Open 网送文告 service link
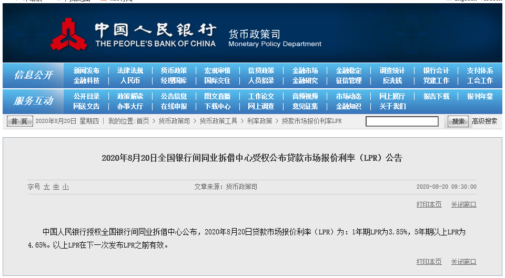 point(86,106)
